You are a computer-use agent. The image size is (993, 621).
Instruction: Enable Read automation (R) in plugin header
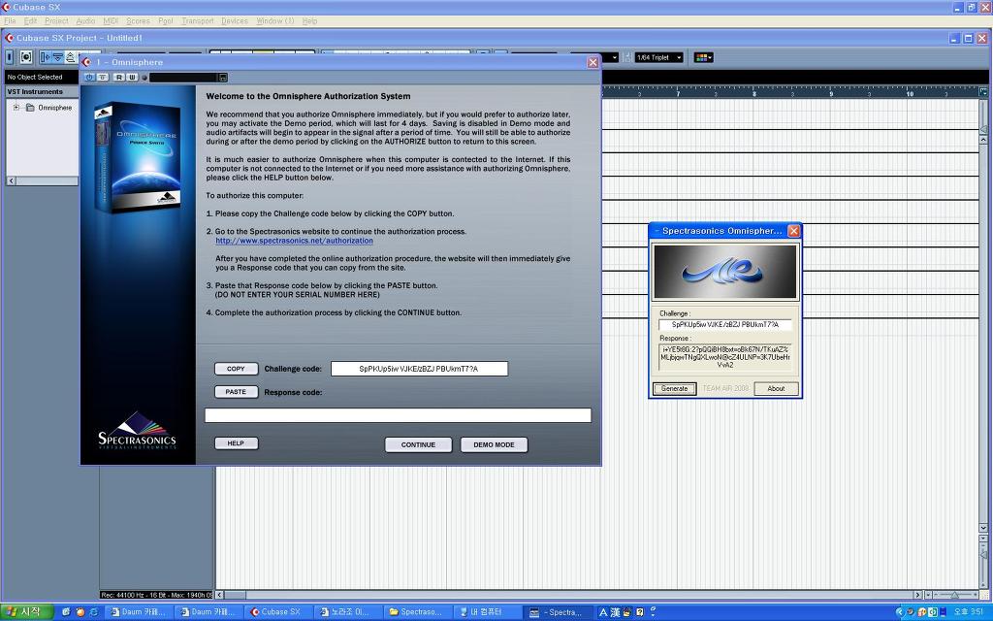tap(118, 77)
